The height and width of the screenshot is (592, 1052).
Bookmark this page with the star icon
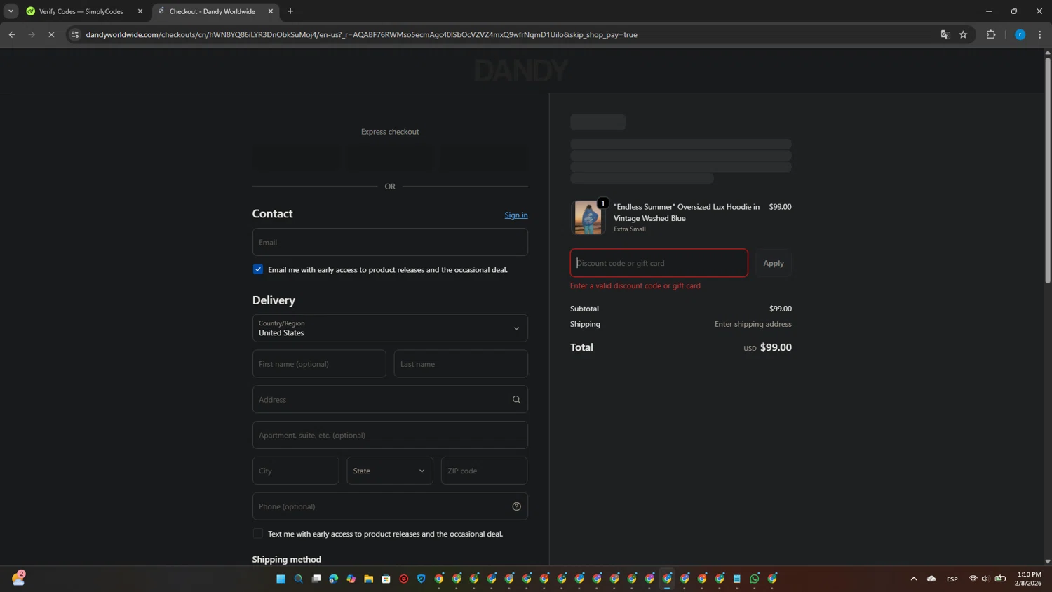(x=963, y=34)
